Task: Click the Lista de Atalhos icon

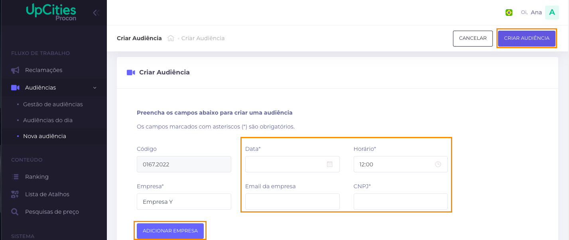Action: (15, 194)
